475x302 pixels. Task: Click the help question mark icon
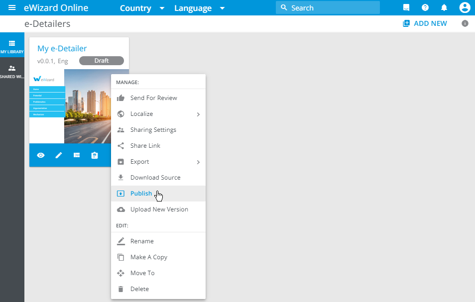tap(425, 7)
